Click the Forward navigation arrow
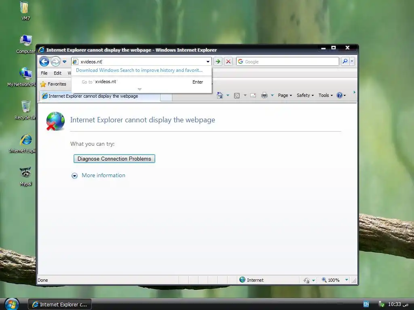Screen dimensions: 414x310 coord(55,62)
